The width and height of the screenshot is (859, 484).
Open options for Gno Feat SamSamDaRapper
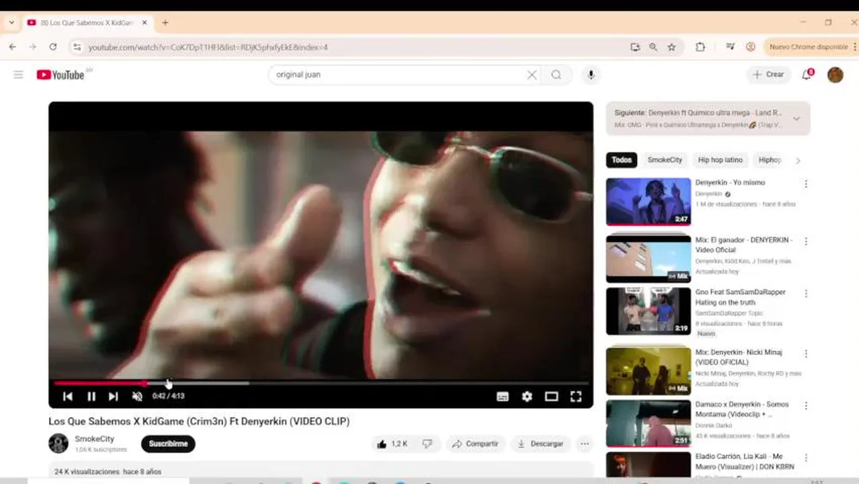point(806,294)
